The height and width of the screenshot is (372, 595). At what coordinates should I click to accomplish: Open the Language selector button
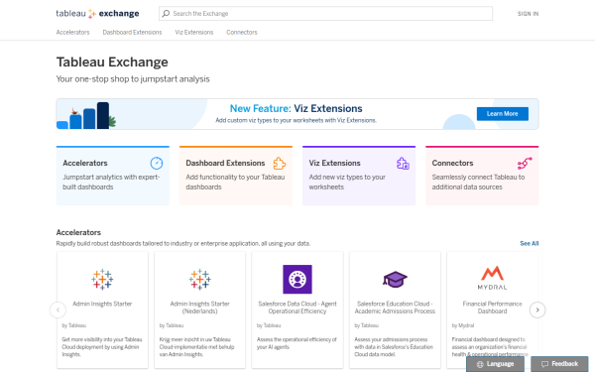[x=495, y=364]
